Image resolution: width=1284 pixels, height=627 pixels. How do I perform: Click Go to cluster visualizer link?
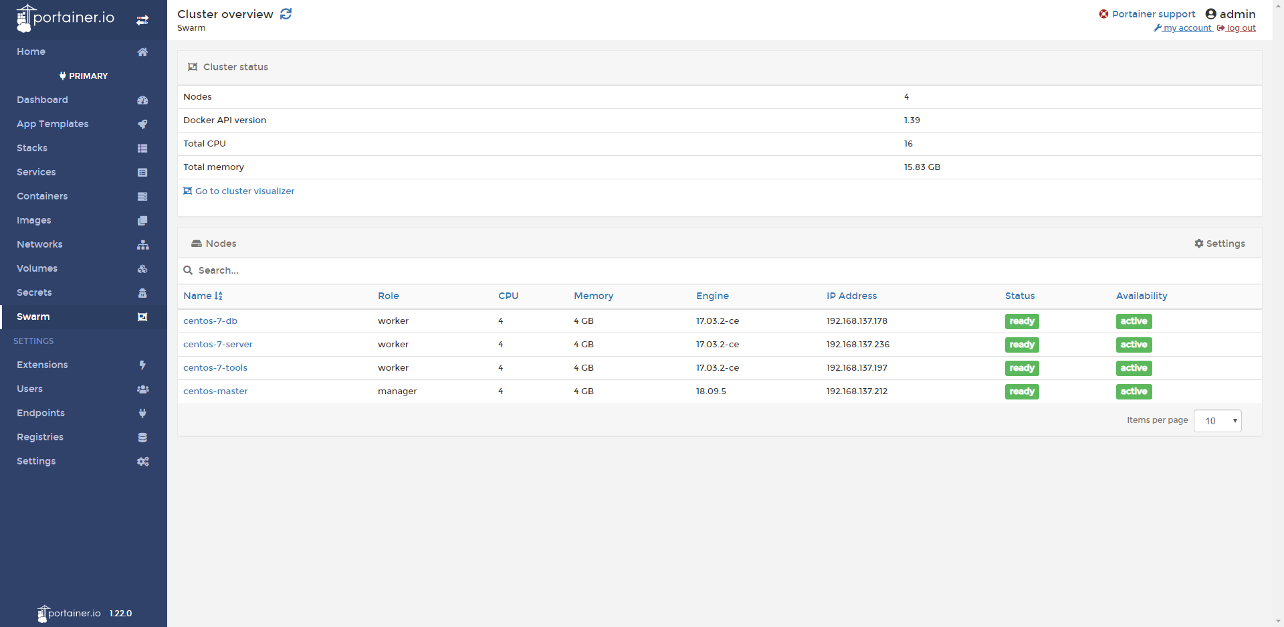pos(239,191)
